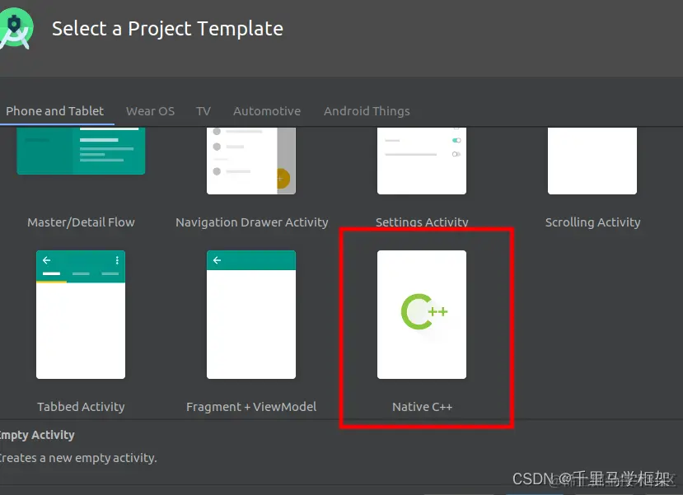This screenshot has height=495, width=683.
Task: Click the Android Studio logo icon
Action: [x=16, y=29]
